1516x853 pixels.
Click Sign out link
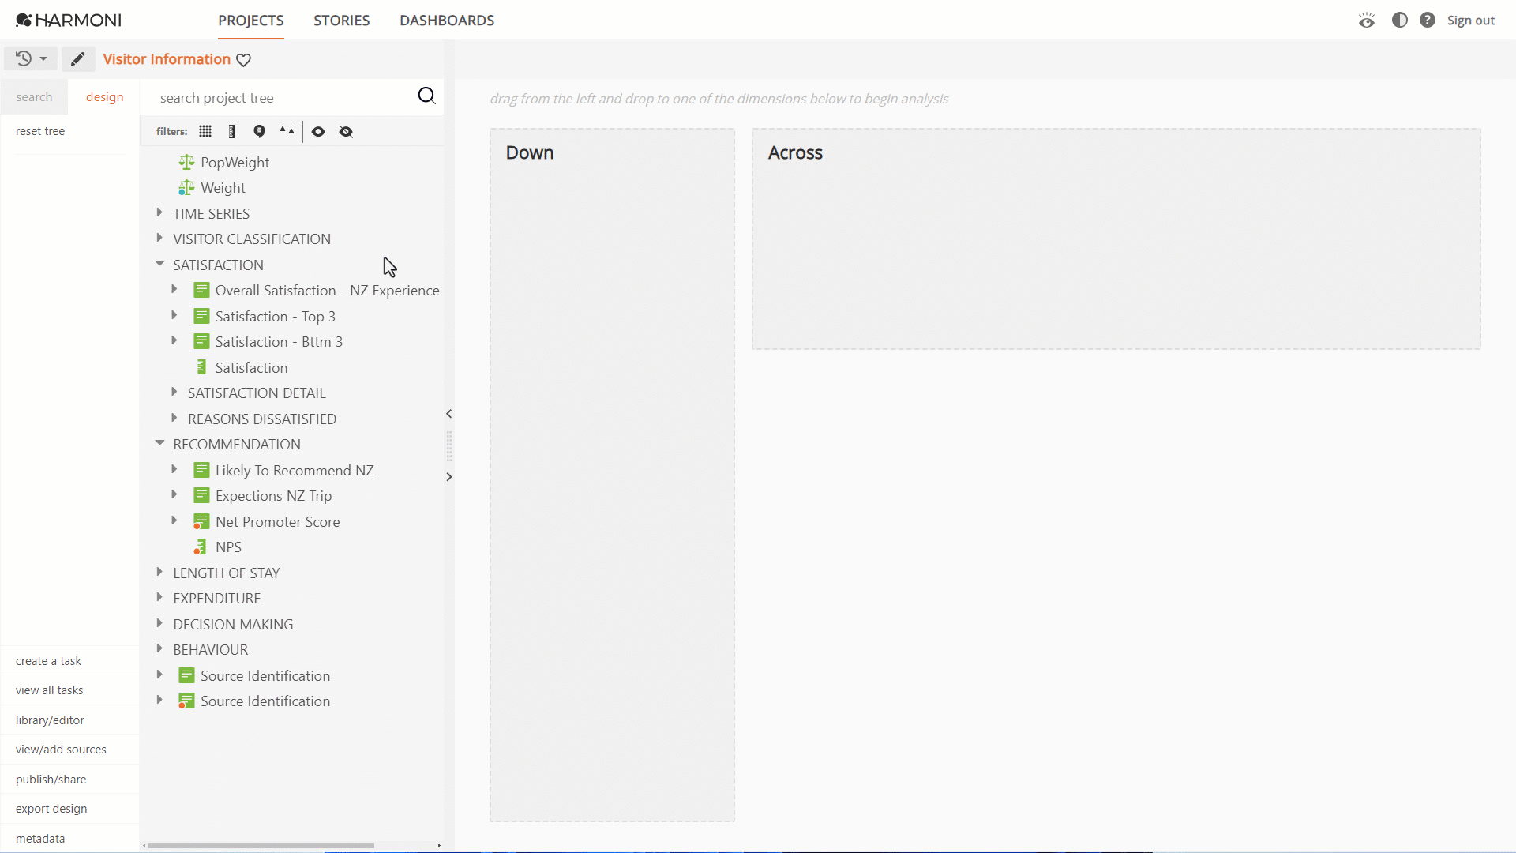(x=1471, y=21)
